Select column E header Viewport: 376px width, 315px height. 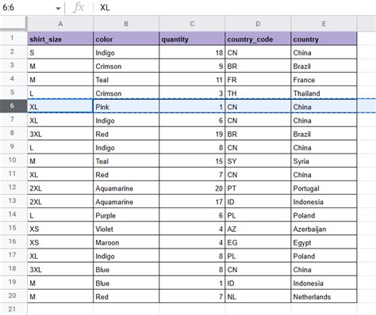324,24
